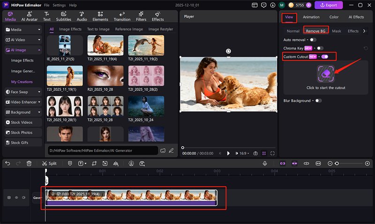Open the AI Avatar panel

(x=30, y=16)
